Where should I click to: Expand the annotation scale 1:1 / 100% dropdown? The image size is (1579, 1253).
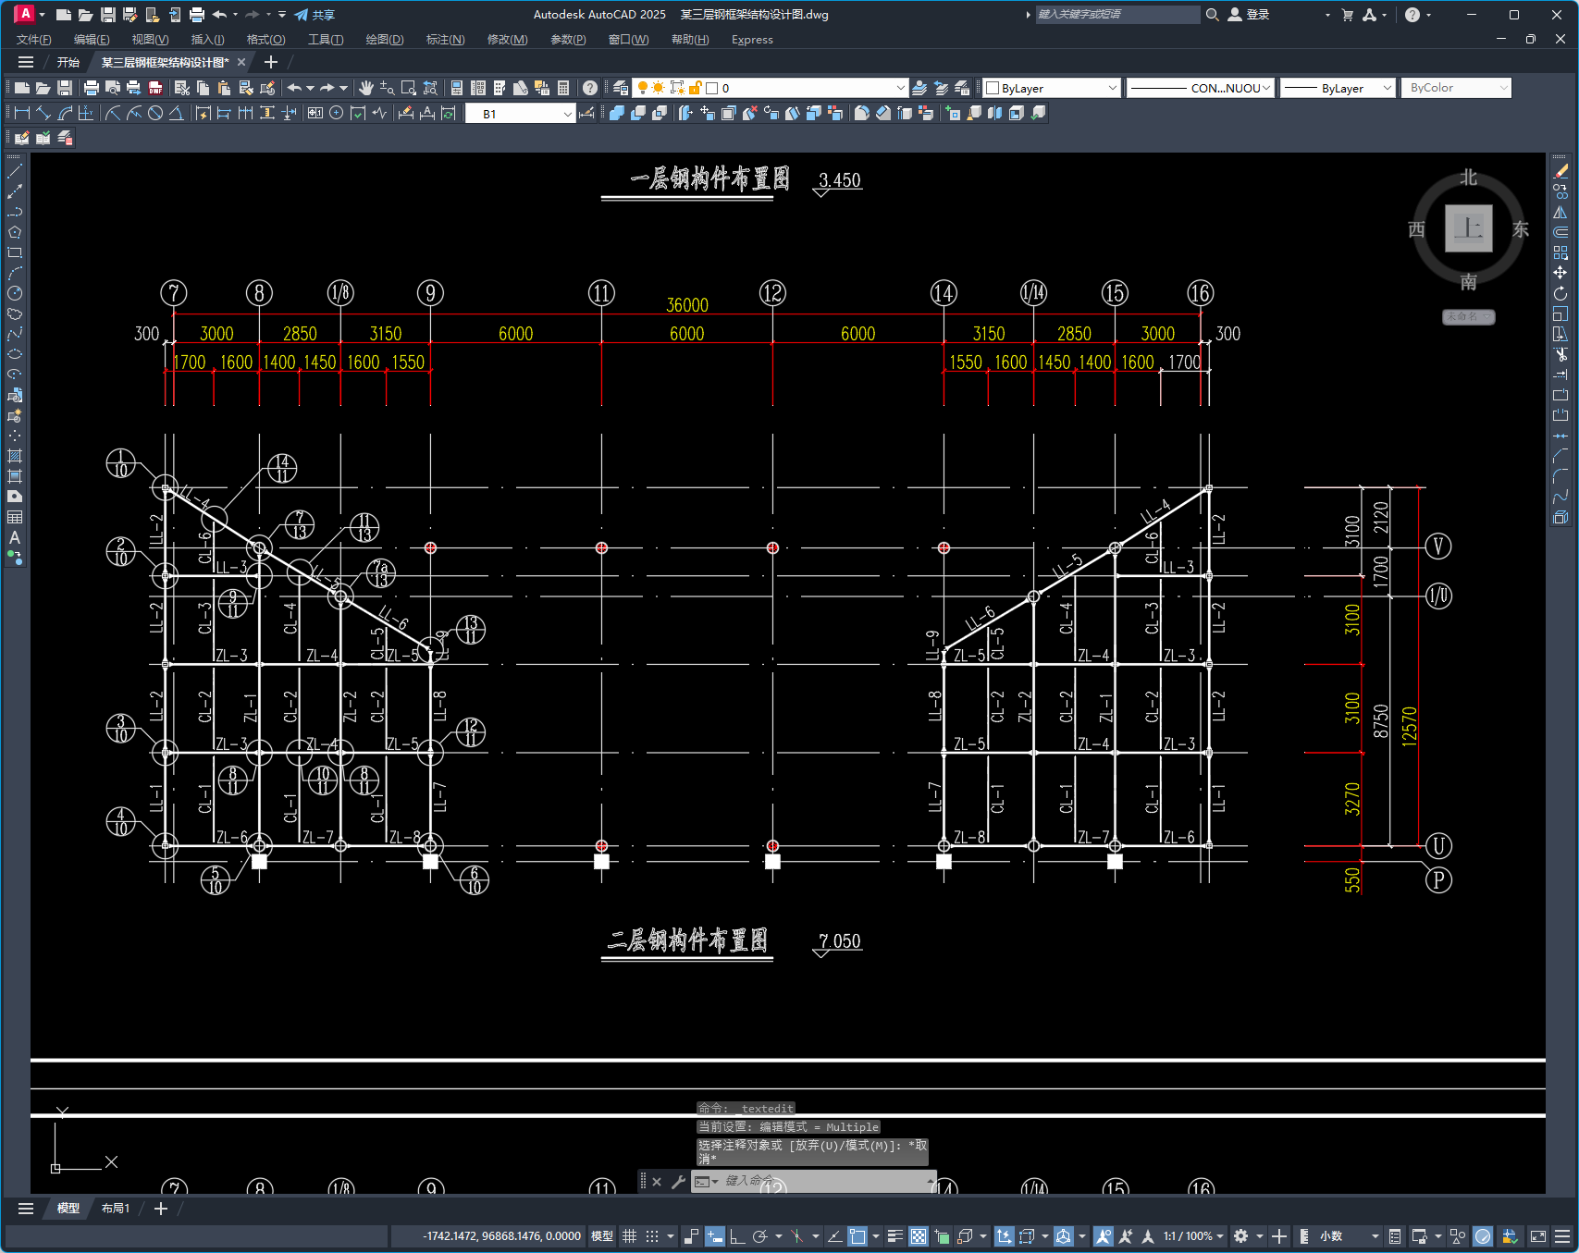(x=1193, y=1236)
